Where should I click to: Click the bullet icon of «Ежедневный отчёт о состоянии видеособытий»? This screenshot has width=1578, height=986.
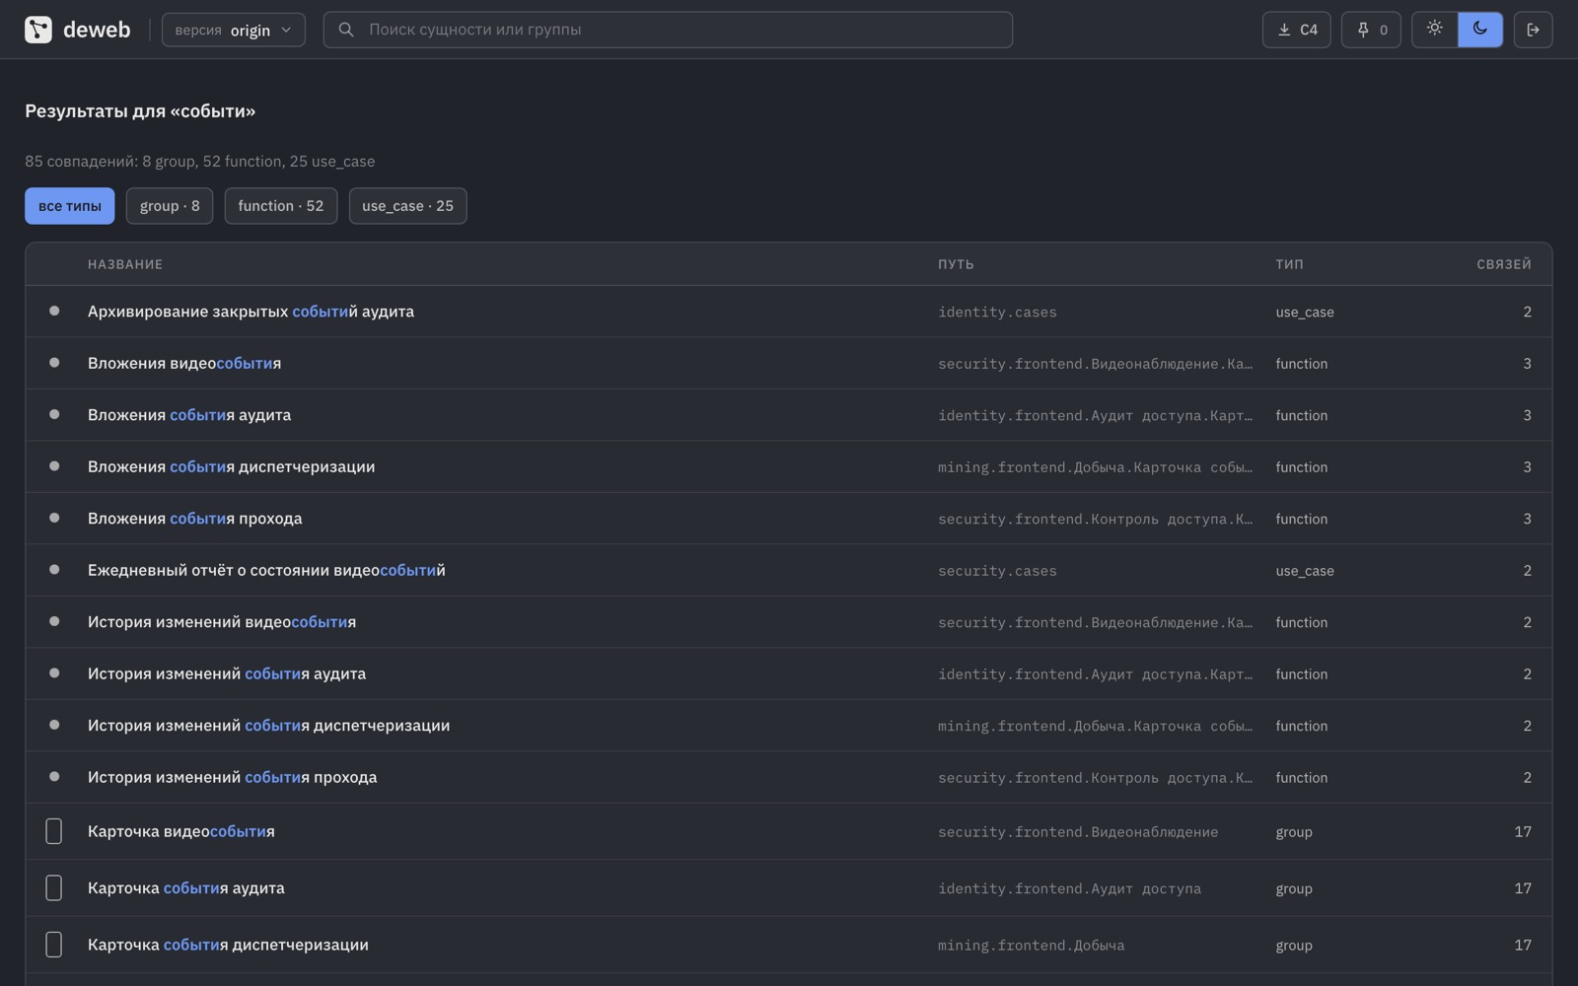click(54, 570)
